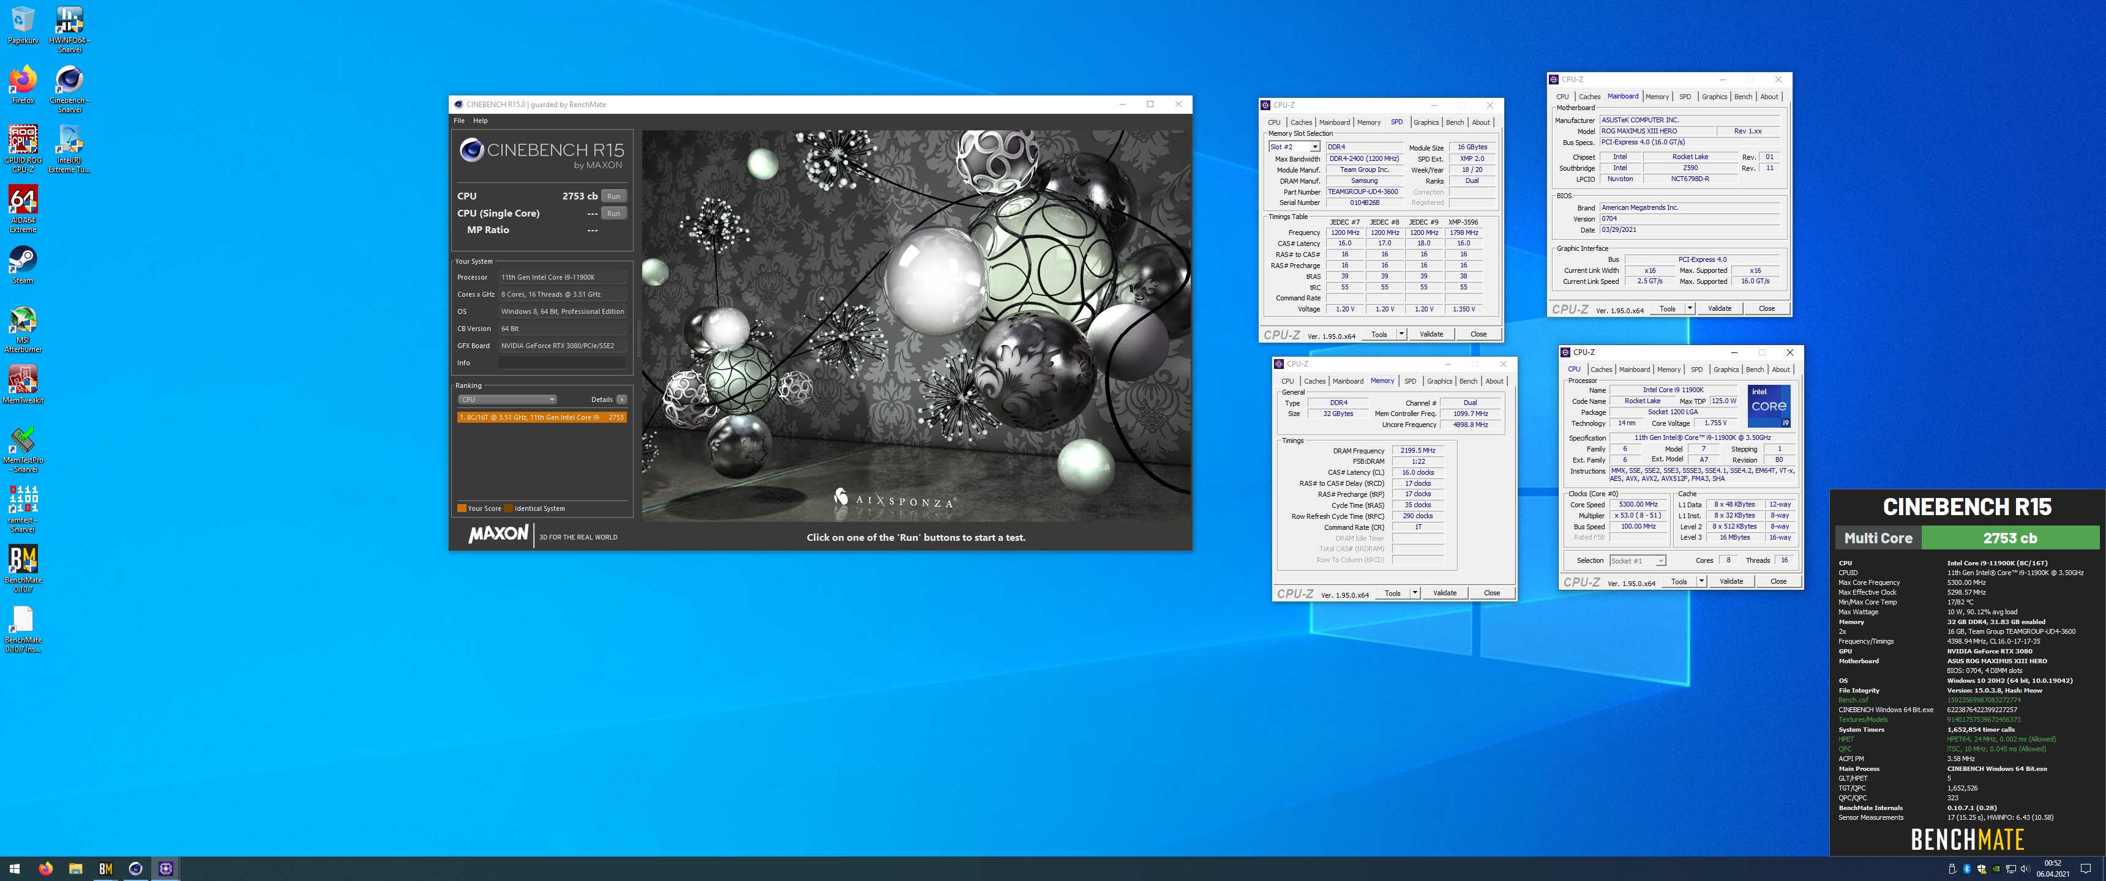Click the Cinebench taskbar icon
This screenshot has height=881, width=2106.
pyautogui.click(x=136, y=869)
